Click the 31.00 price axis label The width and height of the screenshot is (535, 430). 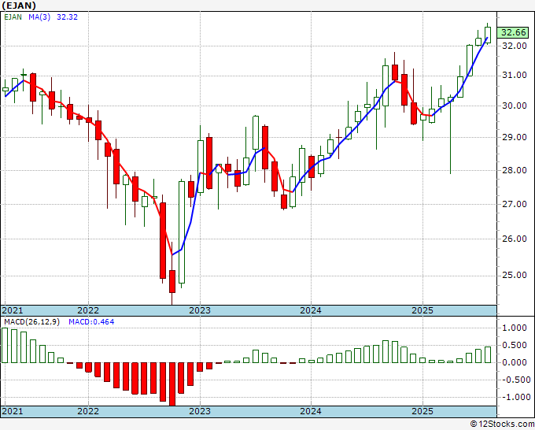pyautogui.click(x=515, y=75)
